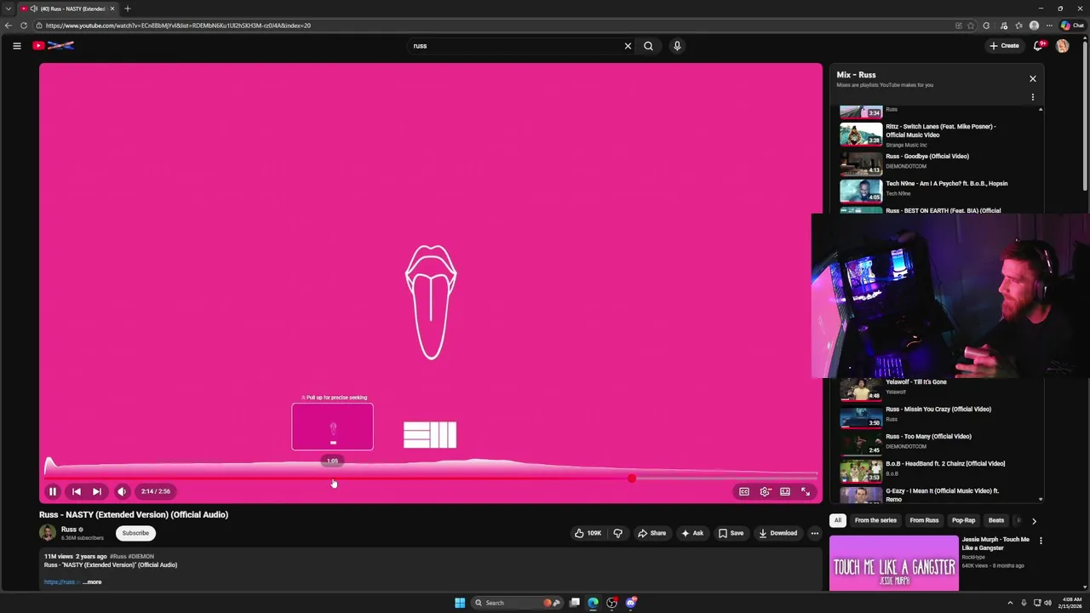
Task: Open the account avatar menu
Action: pyautogui.click(x=1062, y=46)
